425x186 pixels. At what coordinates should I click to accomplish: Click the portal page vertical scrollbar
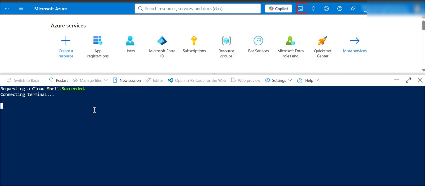[x=423, y=25]
